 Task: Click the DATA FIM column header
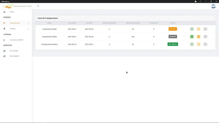pyautogui.click(x=89, y=23)
